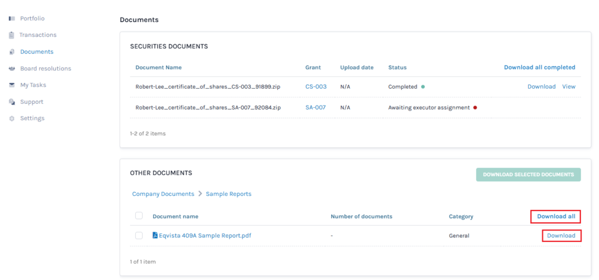599x280 pixels.
Task: Click the Support icon in sidebar
Action: pos(12,102)
